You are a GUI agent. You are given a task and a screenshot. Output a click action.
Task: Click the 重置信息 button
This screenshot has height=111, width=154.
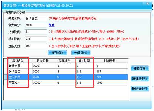pos(140,68)
